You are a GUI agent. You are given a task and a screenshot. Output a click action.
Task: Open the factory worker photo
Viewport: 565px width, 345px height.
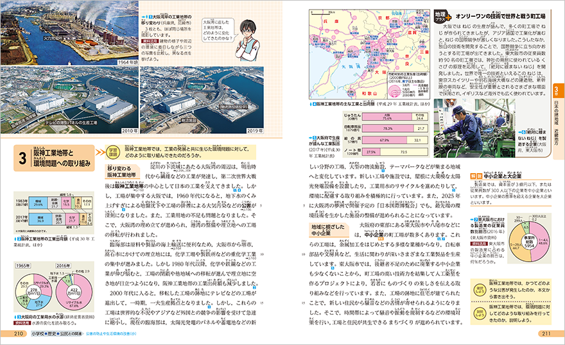pyautogui.click(x=474, y=128)
